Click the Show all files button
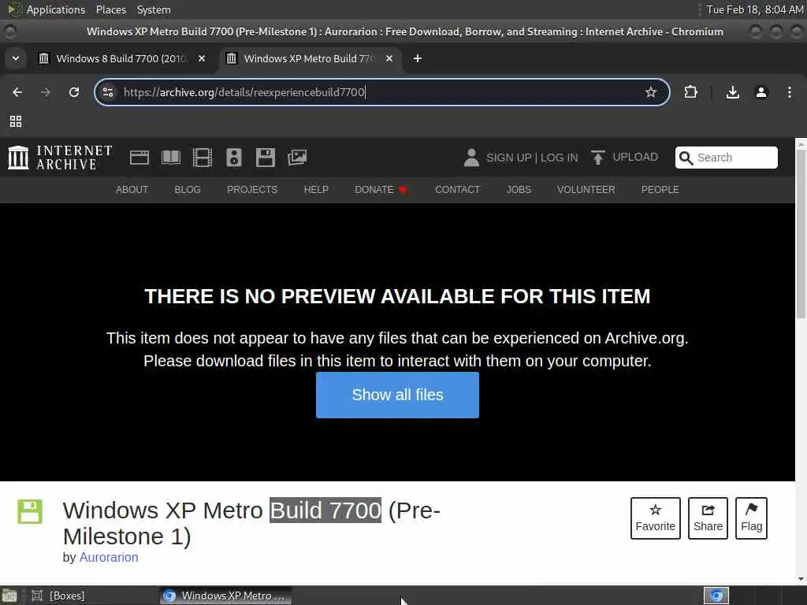 tap(397, 395)
